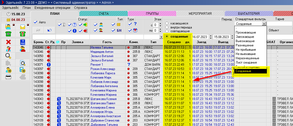The width and height of the screenshot is (293, 126).
Task: Choose 'Проживающие' from the filter list
Action: coord(246,32)
